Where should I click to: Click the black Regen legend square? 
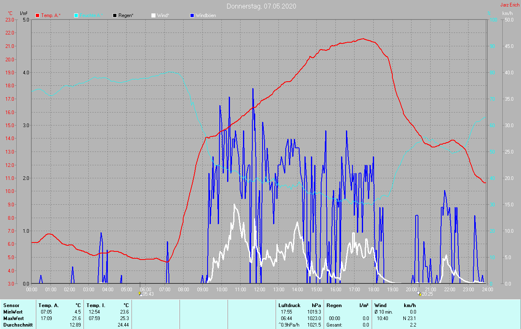coord(115,15)
